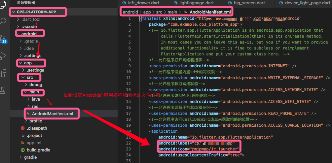
Task: Expand the .gradle folder
Action: pyautogui.click(x=31, y=41)
